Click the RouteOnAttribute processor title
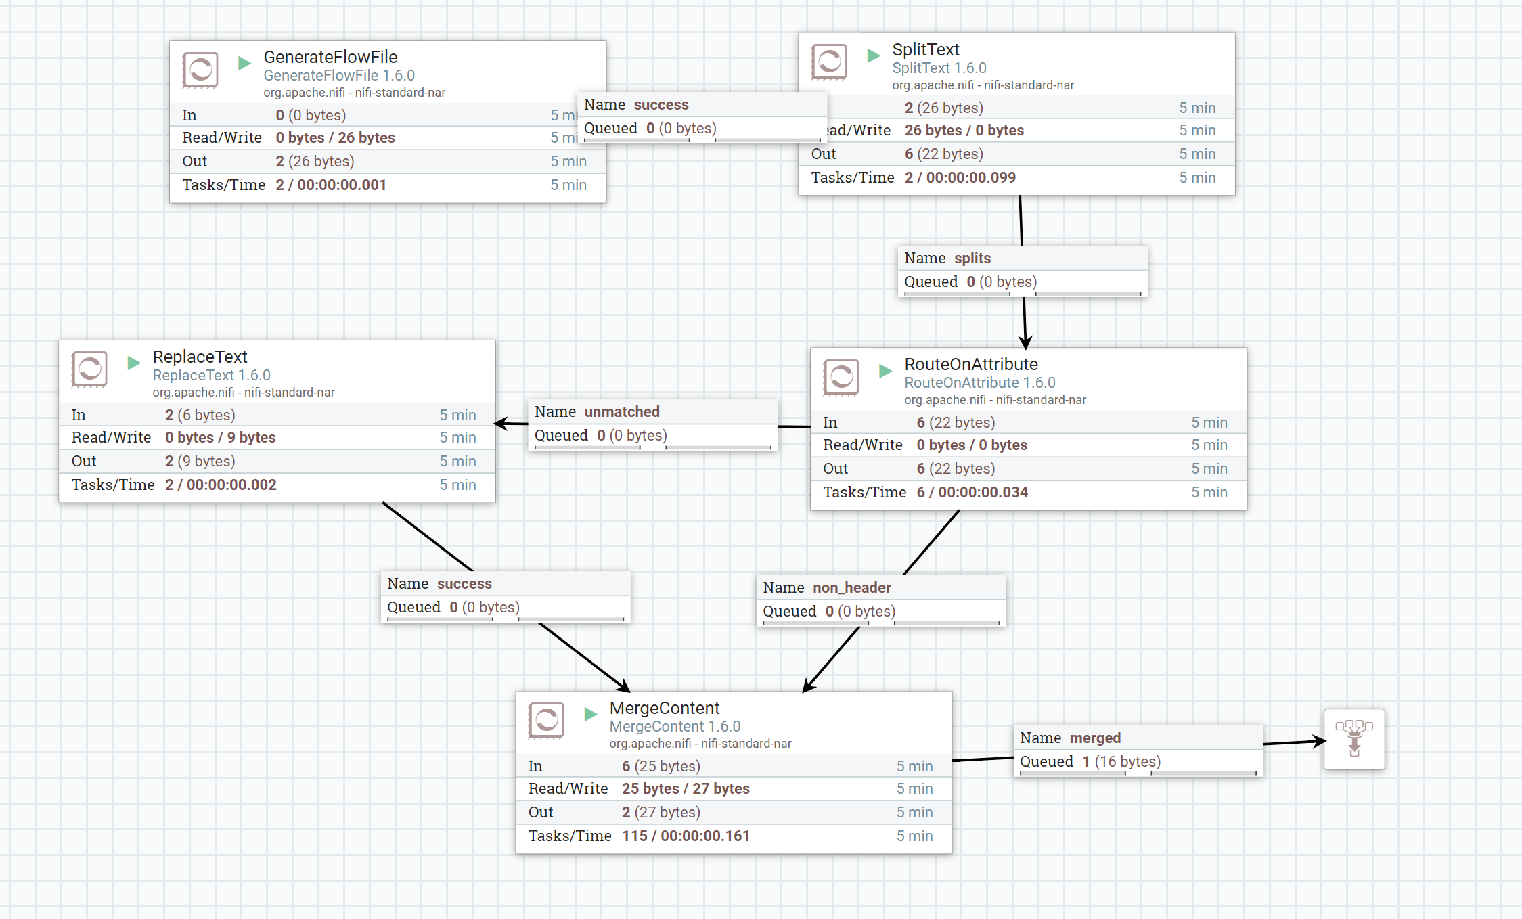The image size is (1522, 919). [x=970, y=364]
